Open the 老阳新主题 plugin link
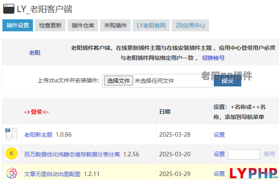The image size is (279, 180). pos(38,135)
